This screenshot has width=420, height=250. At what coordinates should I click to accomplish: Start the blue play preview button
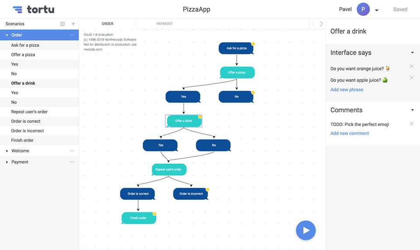pyautogui.click(x=306, y=230)
